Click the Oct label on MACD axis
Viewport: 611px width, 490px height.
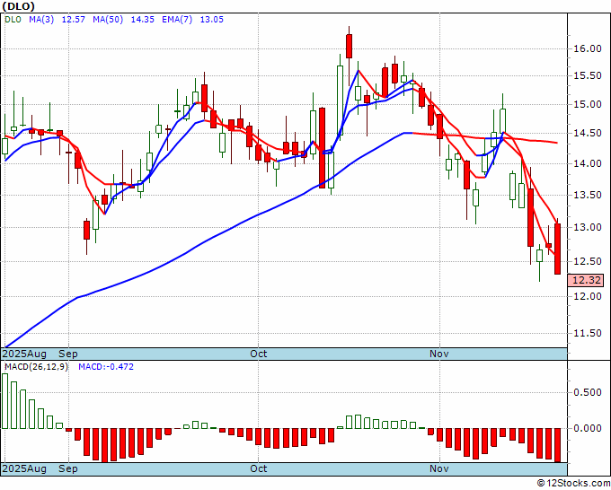tap(259, 468)
